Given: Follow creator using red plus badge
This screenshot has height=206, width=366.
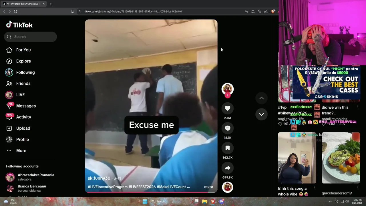Looking at the screenshot, I should coord(228,95).
